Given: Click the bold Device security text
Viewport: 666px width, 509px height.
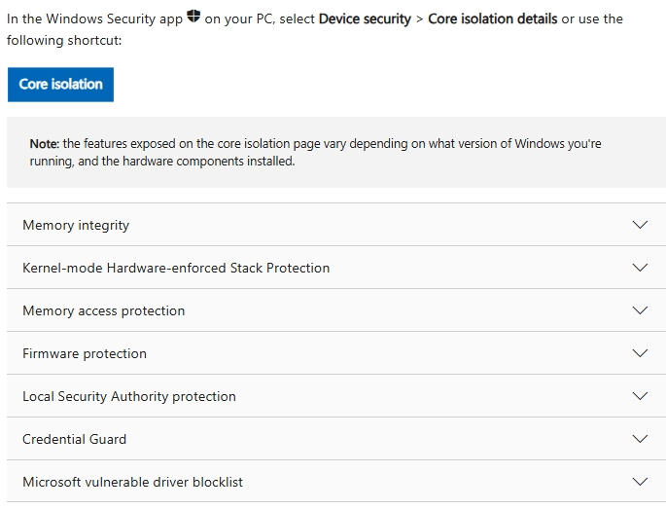Looking at the screenshot, I should coord(365,18).
